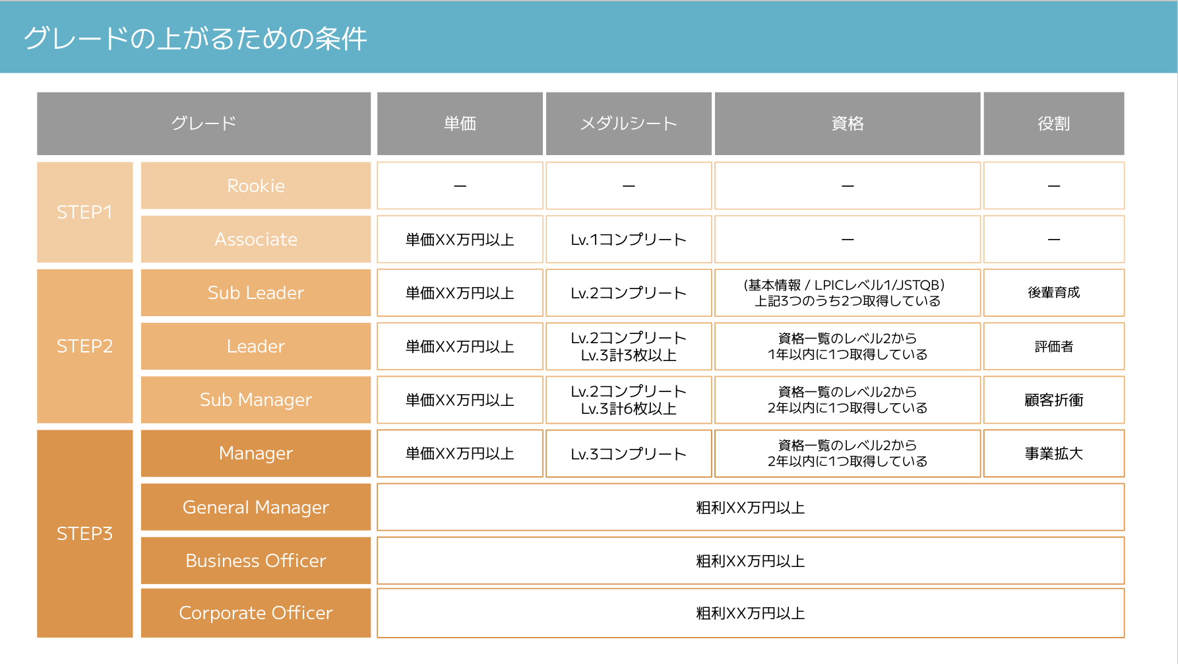Select the General Manager grade cell
The height and width of the screenshot is (664, 1178).
[256, 507]
